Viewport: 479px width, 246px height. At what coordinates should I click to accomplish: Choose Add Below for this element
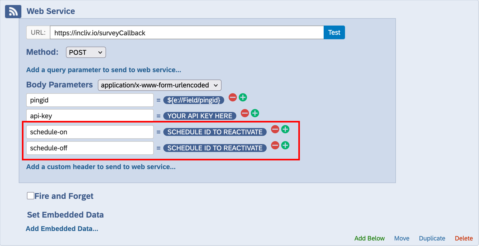point(369,238)
